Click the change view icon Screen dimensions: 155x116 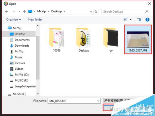tap(125, 19)
